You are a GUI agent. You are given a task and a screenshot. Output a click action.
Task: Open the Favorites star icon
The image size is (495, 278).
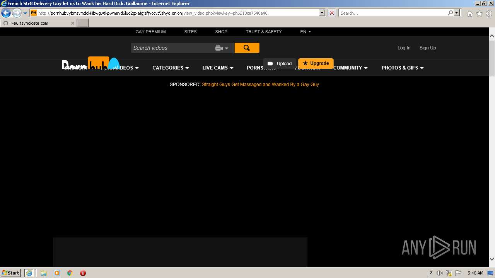[x=479, y=14]
